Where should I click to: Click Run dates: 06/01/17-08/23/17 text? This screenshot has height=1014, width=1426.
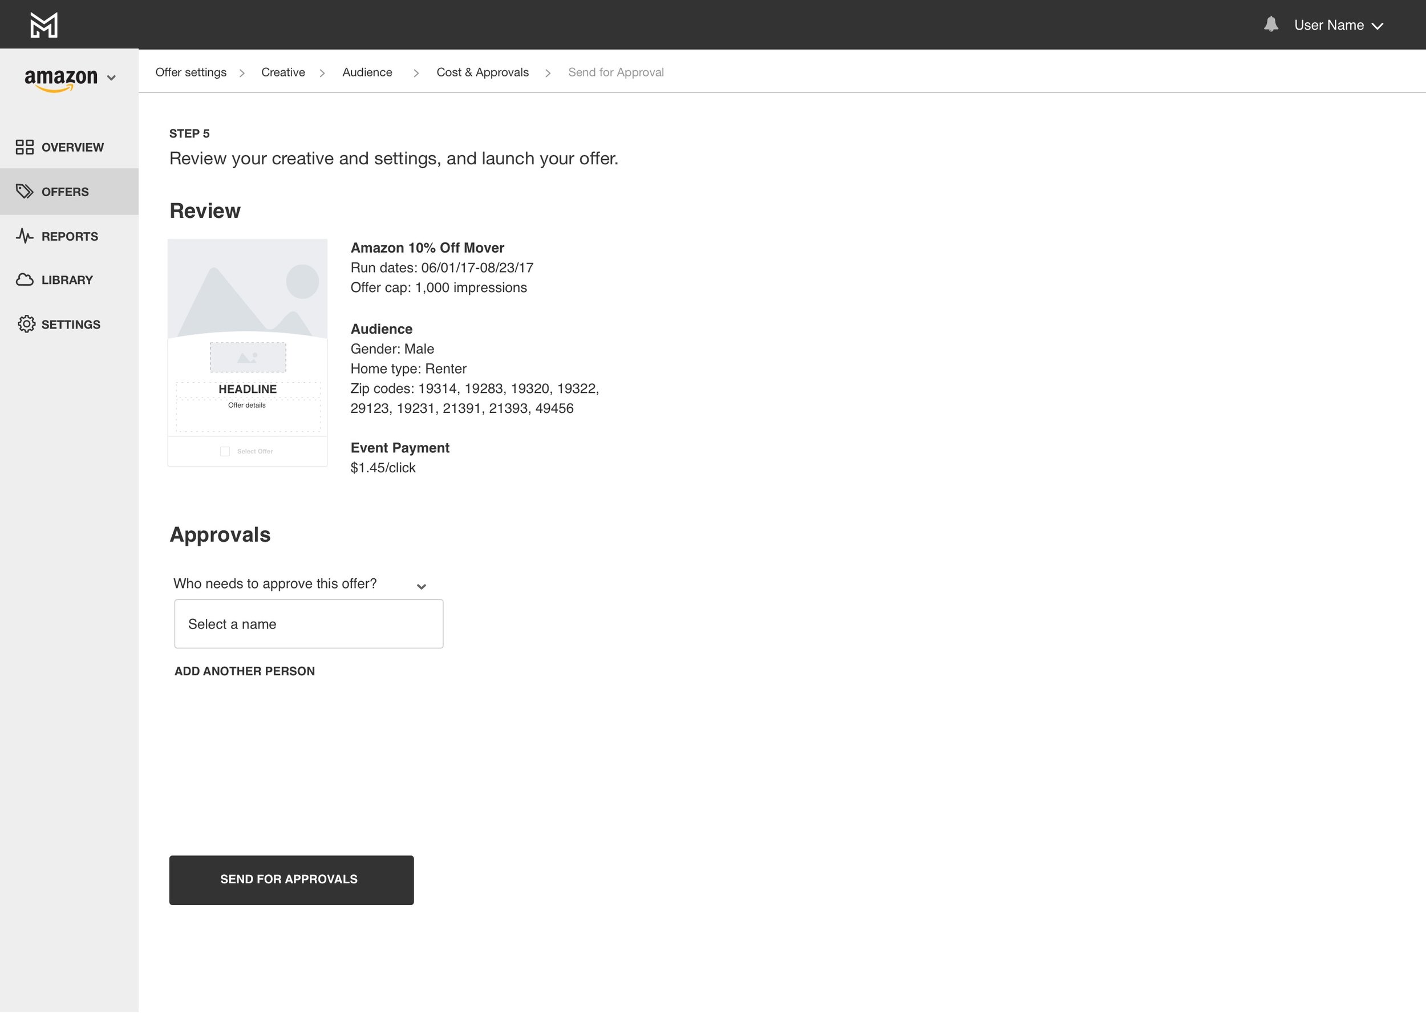(x=442, y=268)
